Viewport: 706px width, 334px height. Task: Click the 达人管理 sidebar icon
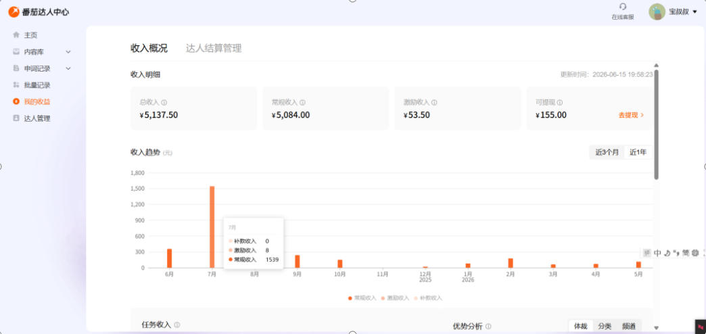click(16, 118)
